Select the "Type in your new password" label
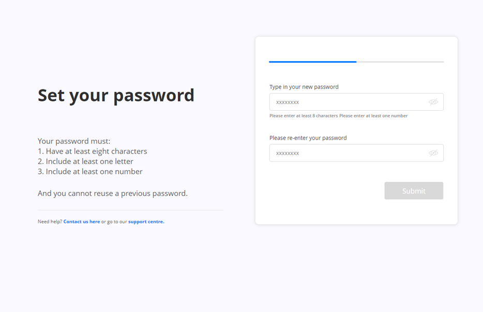This screenshot has height=312, width=483. coord(304,87)
